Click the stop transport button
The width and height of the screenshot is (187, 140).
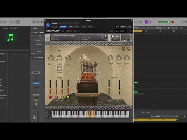[42, 22]
